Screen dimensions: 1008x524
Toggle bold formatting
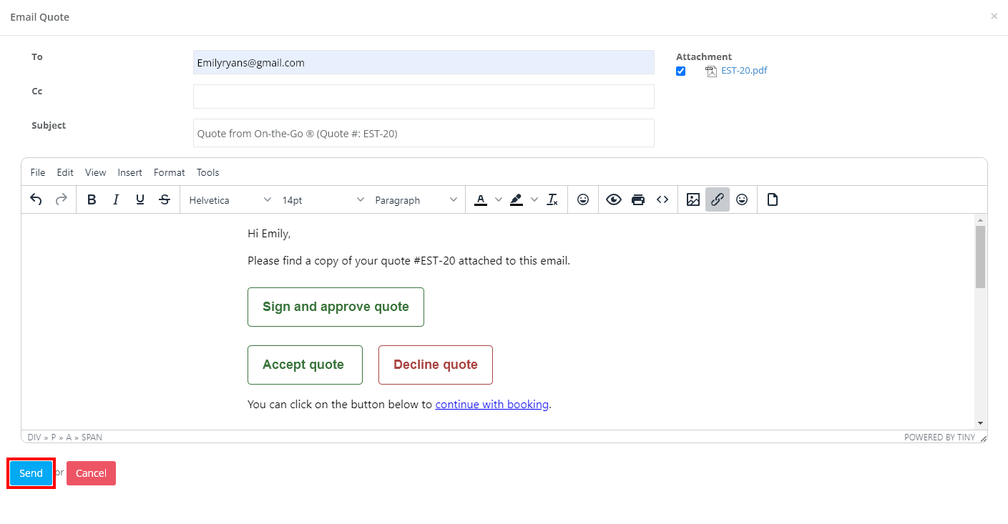[x=92, y=200]
